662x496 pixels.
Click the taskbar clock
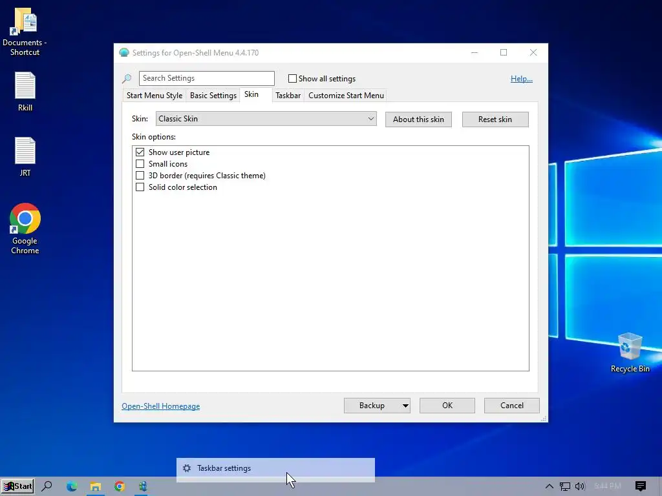[608, 486]
